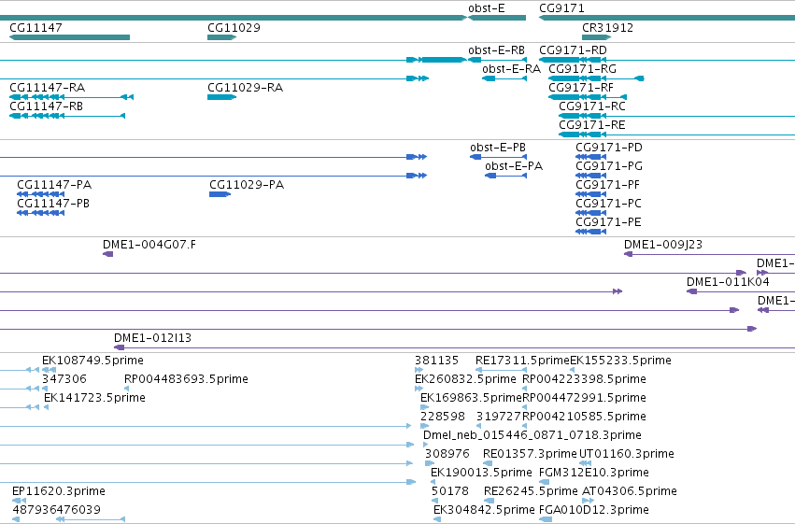Click transcript CG9171-RG

pyautogui.click(x=596, y=78)
